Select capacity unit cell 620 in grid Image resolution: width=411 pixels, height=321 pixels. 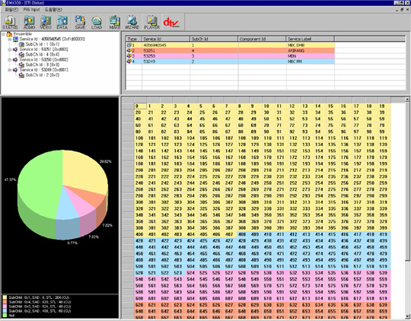[141, 305]
